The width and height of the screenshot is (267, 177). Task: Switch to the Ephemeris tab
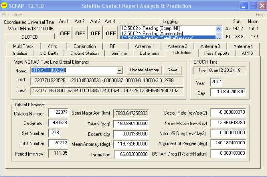pos(150,53)
